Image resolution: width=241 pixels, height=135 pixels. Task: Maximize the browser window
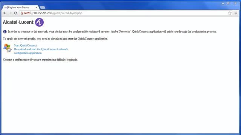tap(229, 3)
